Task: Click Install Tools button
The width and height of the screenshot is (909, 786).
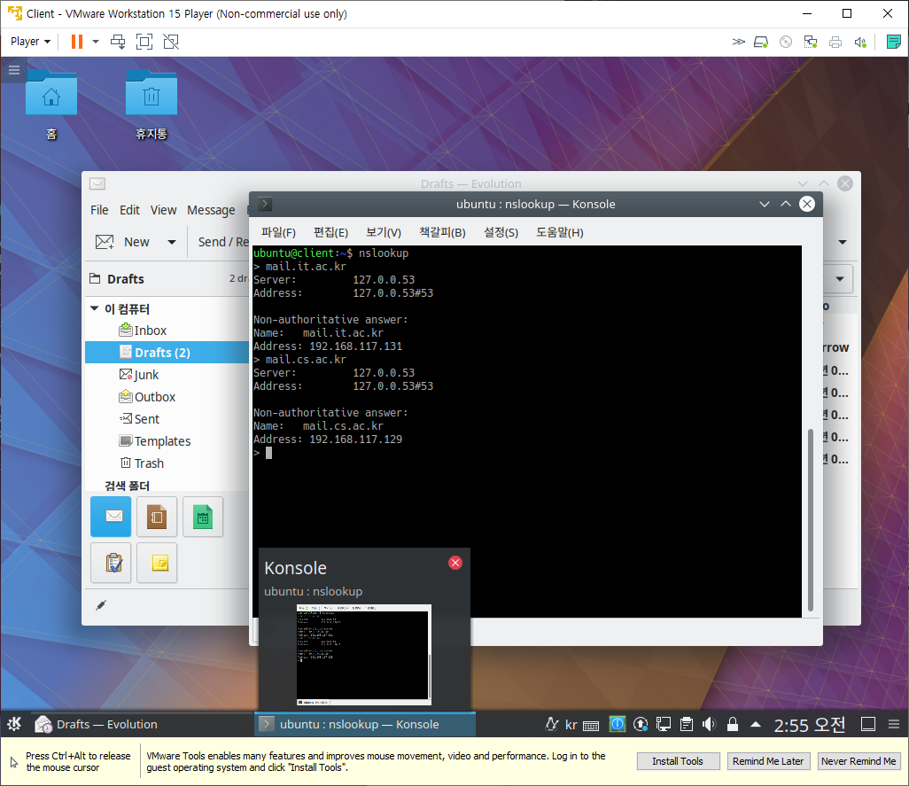Action: point(678,761)
